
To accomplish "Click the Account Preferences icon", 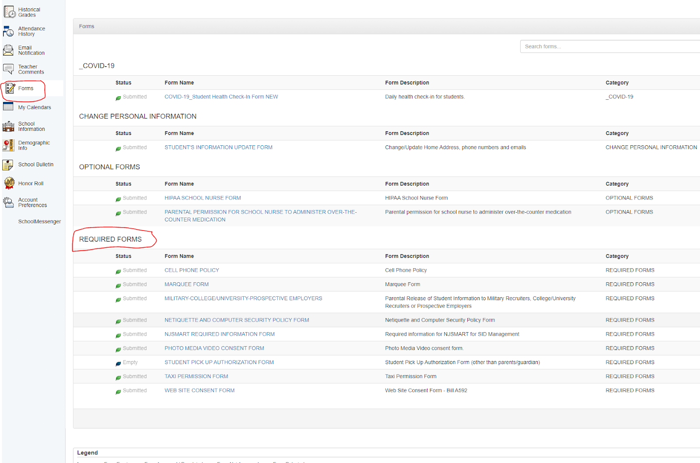I will point(8,202).
